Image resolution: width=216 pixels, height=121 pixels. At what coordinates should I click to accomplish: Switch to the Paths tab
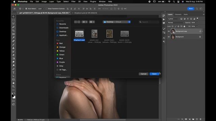pos(186,14)
